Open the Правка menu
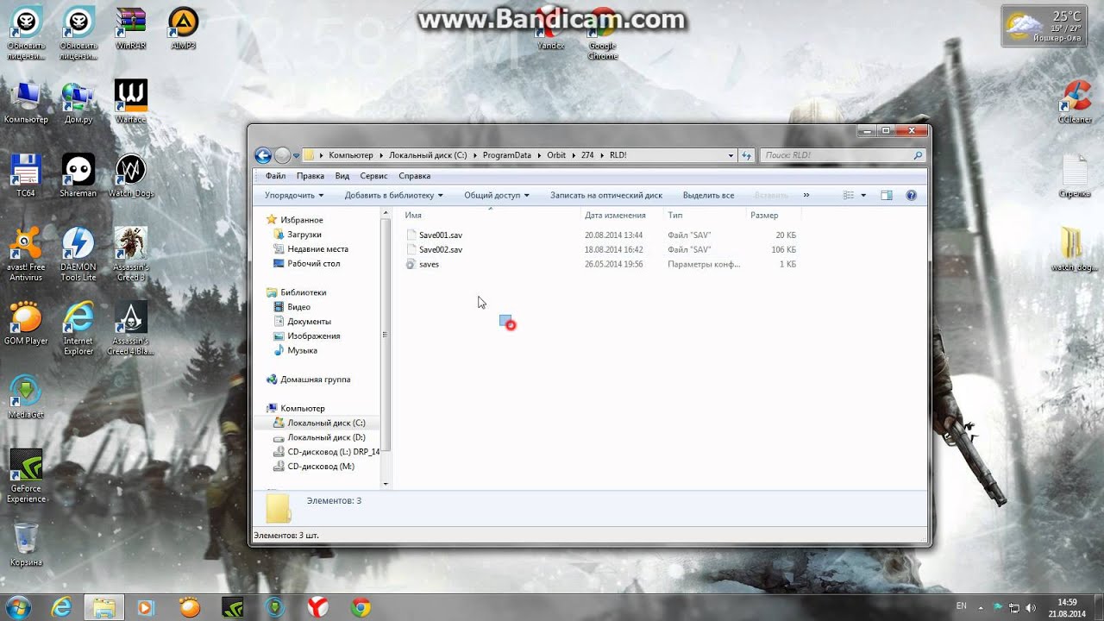Viewport: 1104px width, 621px height. [x=310, y=176]
